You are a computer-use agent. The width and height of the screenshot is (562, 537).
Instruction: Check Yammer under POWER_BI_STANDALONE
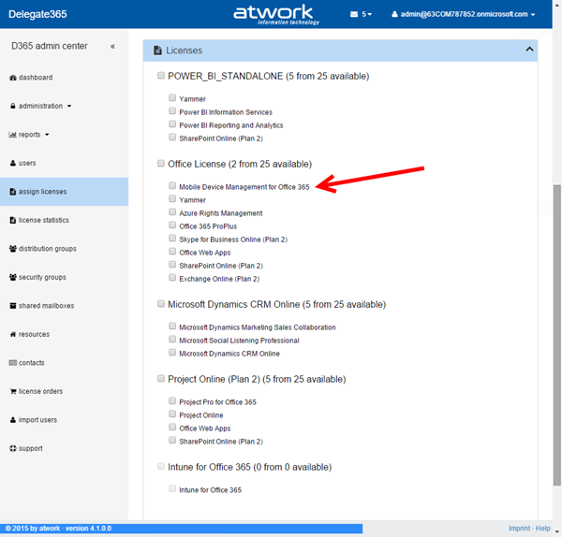172,97
